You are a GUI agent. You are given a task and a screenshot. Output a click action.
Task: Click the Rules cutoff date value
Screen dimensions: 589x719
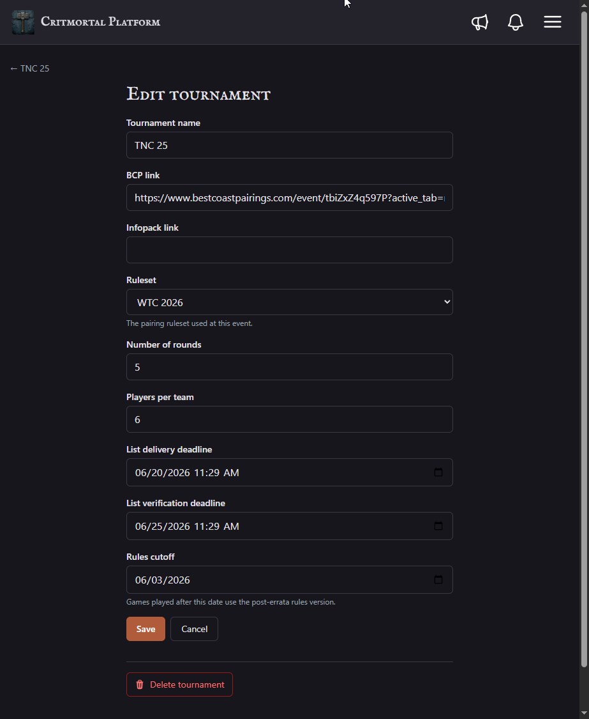click(163, 580)
